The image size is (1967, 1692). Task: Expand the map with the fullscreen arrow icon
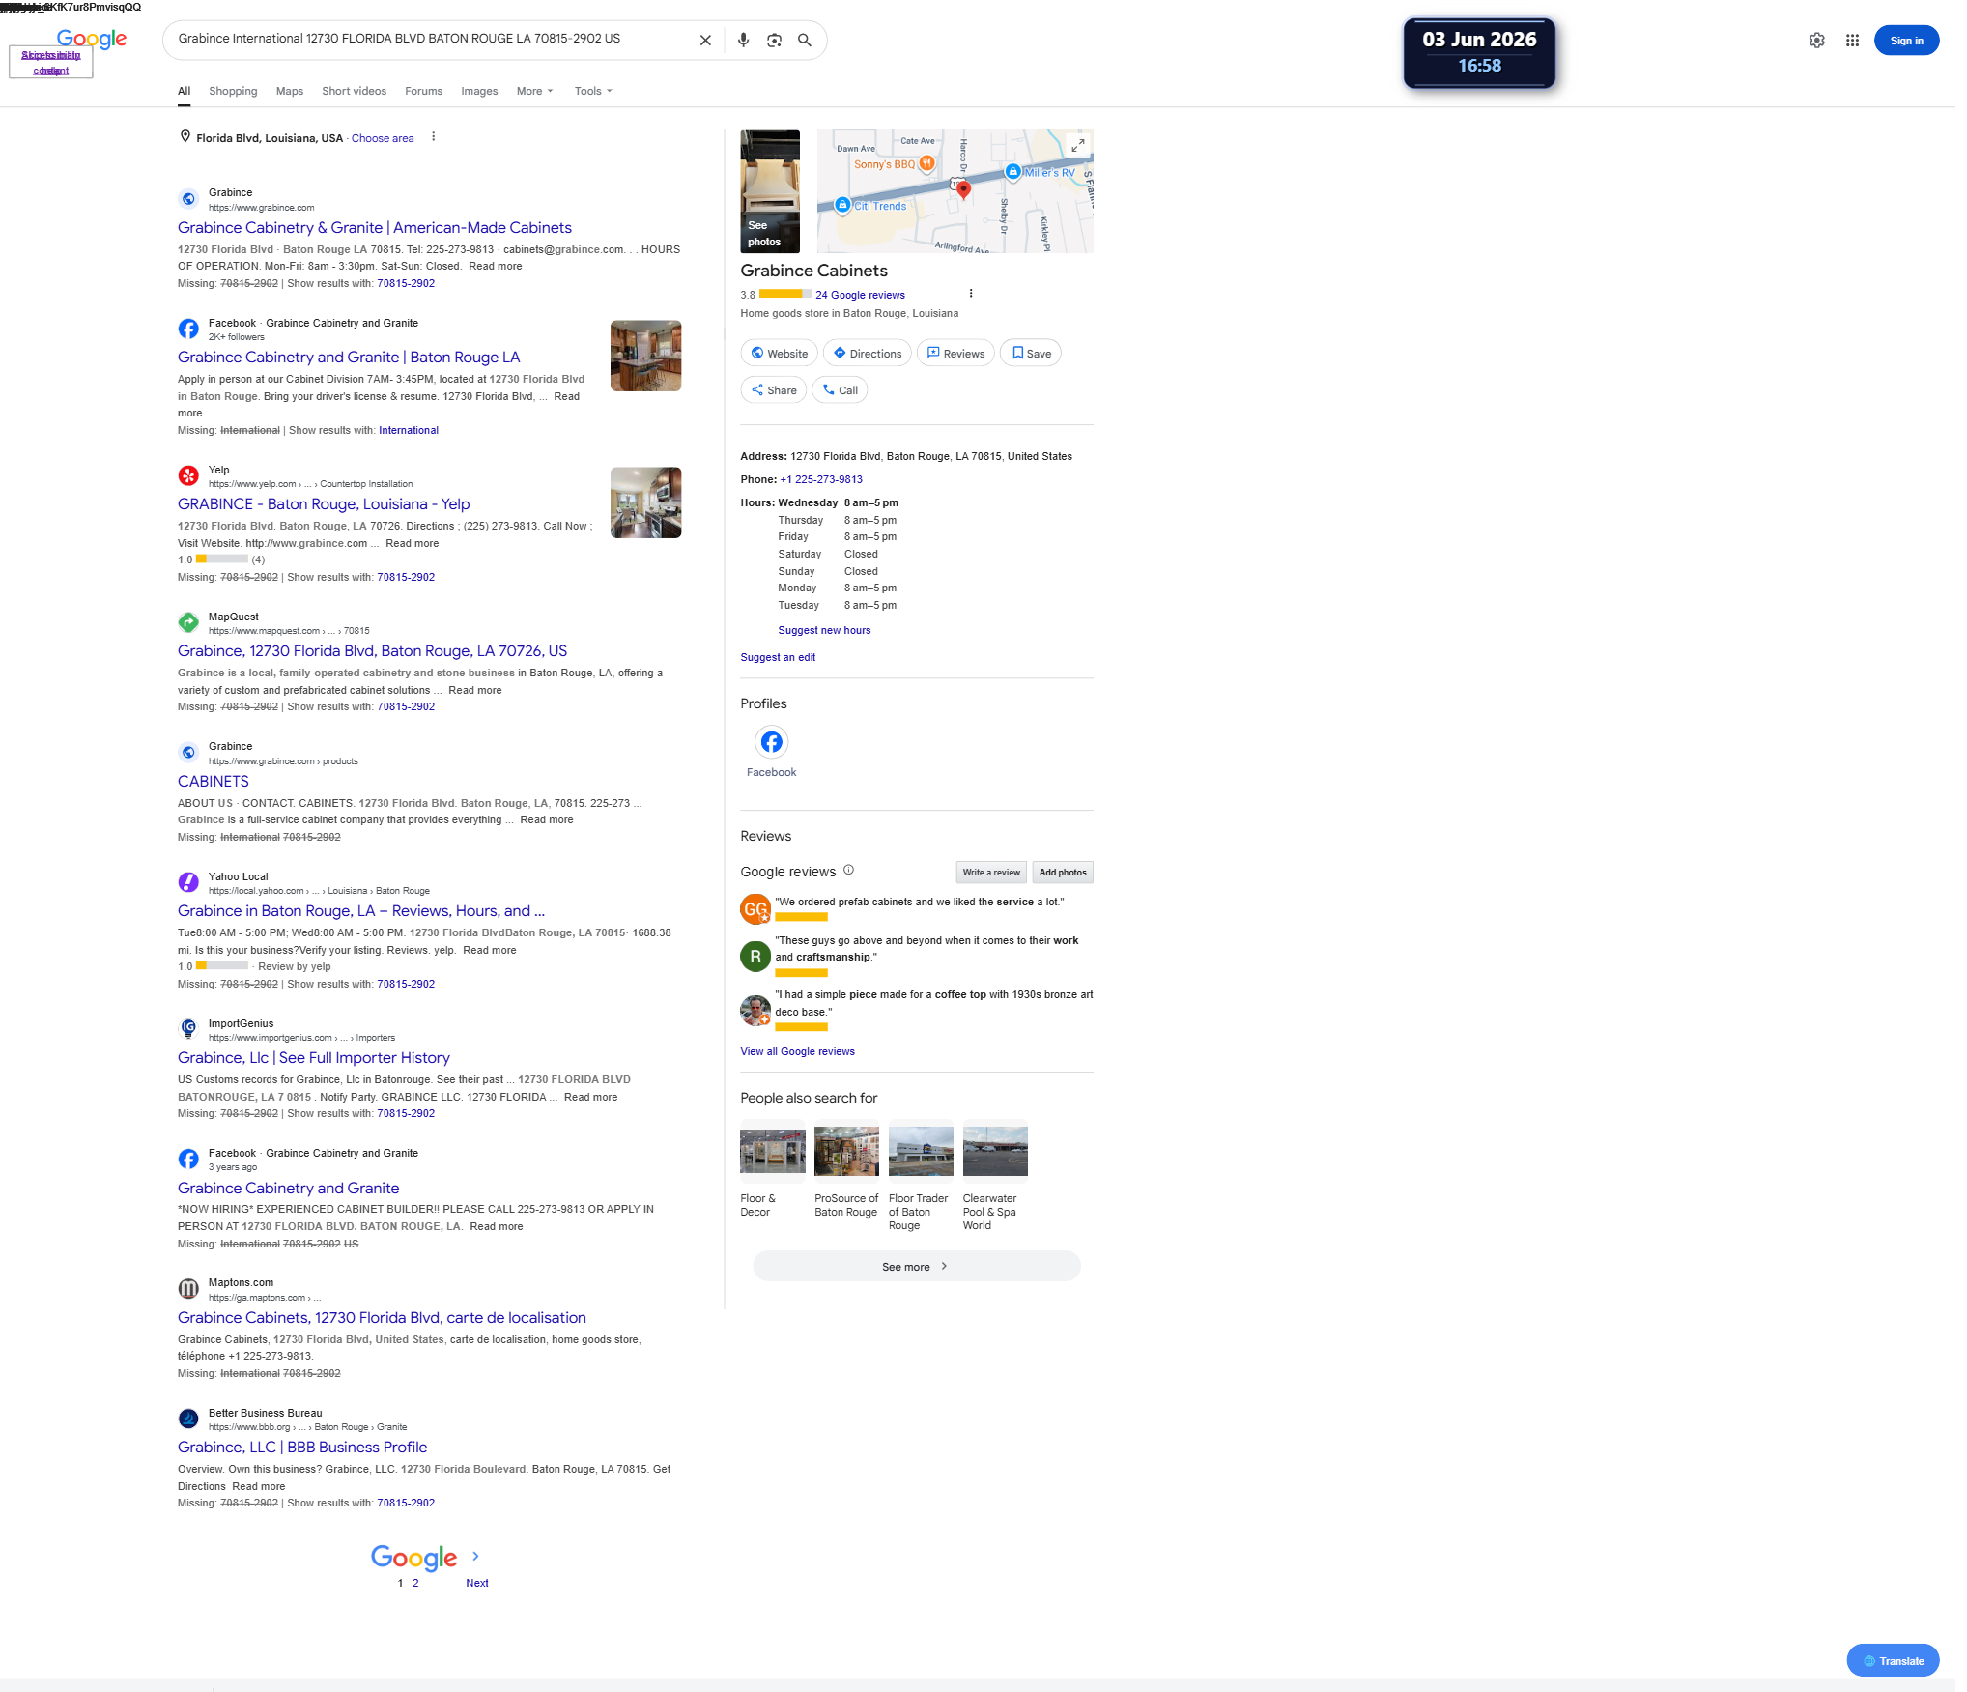(1078, 145)
